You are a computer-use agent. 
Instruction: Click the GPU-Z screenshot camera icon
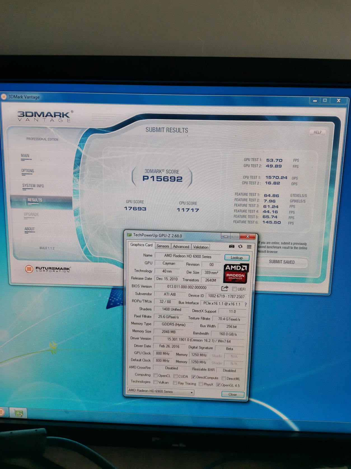point(232,246)
